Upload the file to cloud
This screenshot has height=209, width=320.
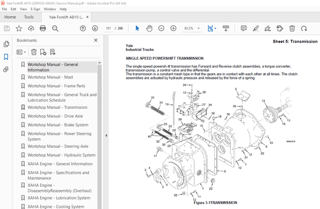31,28
